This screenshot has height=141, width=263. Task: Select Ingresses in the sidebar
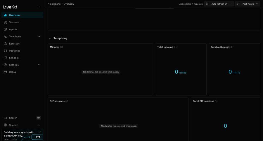coord(22,51)
